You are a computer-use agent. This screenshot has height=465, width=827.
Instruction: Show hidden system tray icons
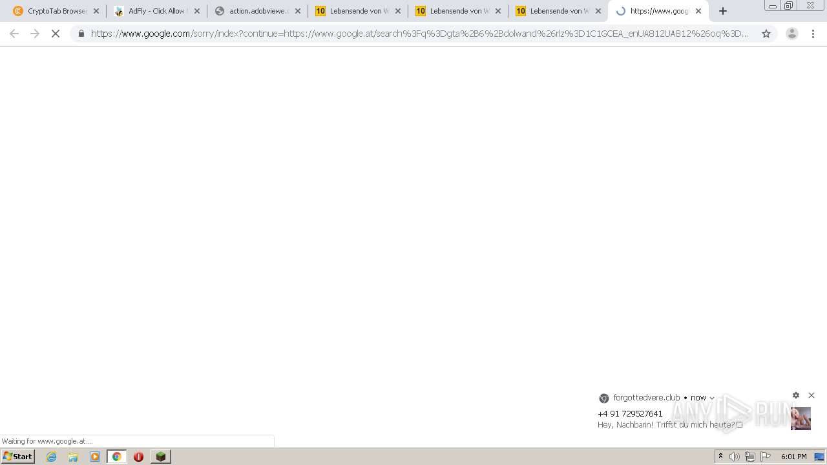[720, 457]
